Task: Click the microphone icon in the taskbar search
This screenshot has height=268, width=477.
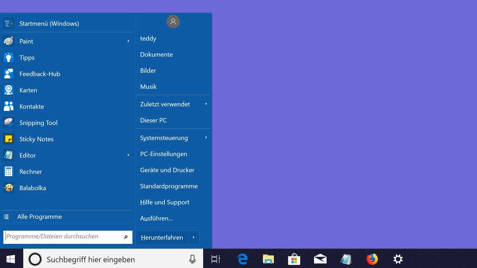Action: 192,259
